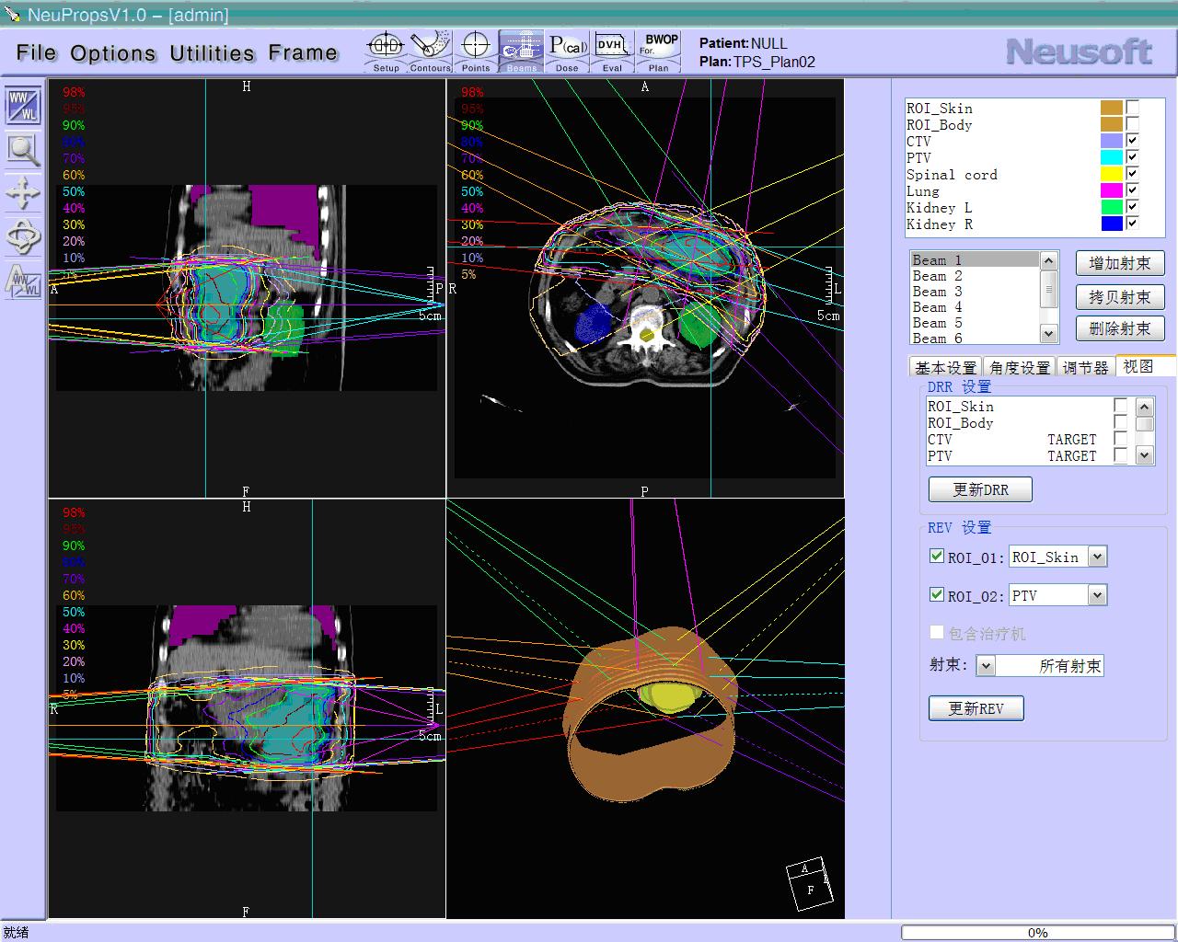Click the 增加射束 add beam button
Image resolution: width=1178 pixels, height=942 pixels.
click(x=1120, y=263)
